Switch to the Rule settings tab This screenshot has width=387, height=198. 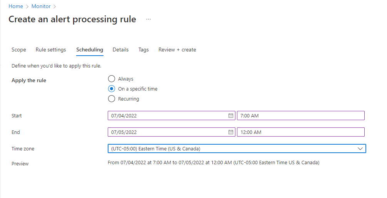51,49
